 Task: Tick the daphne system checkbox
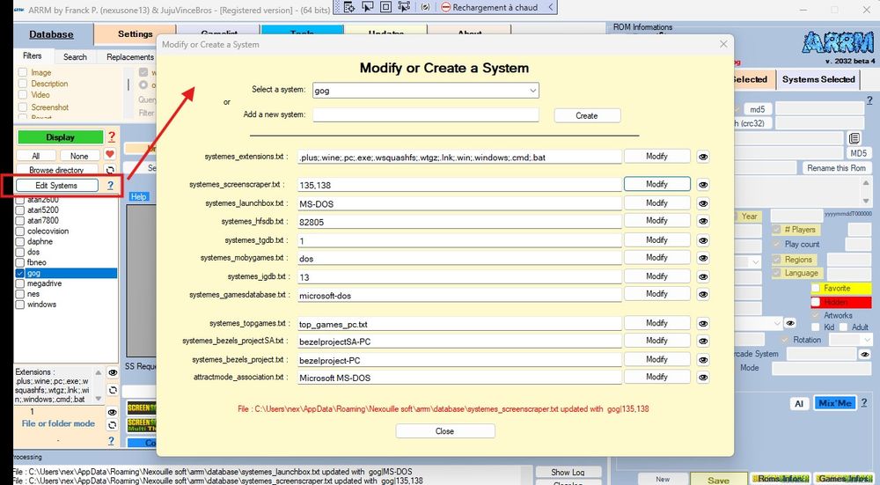pos(19,241)
